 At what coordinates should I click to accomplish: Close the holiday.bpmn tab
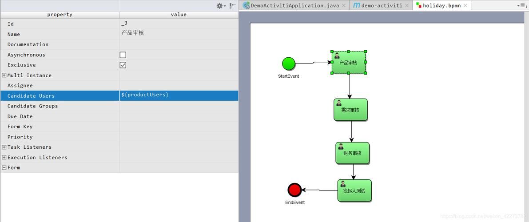tap(465, 6)
